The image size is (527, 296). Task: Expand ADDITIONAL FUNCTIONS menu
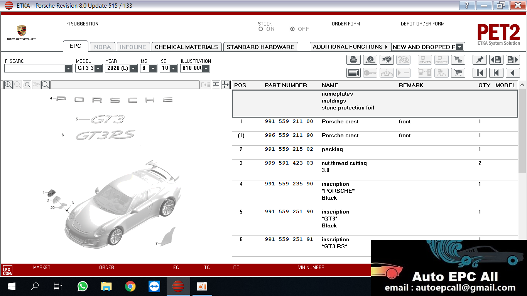coord(350,47)
